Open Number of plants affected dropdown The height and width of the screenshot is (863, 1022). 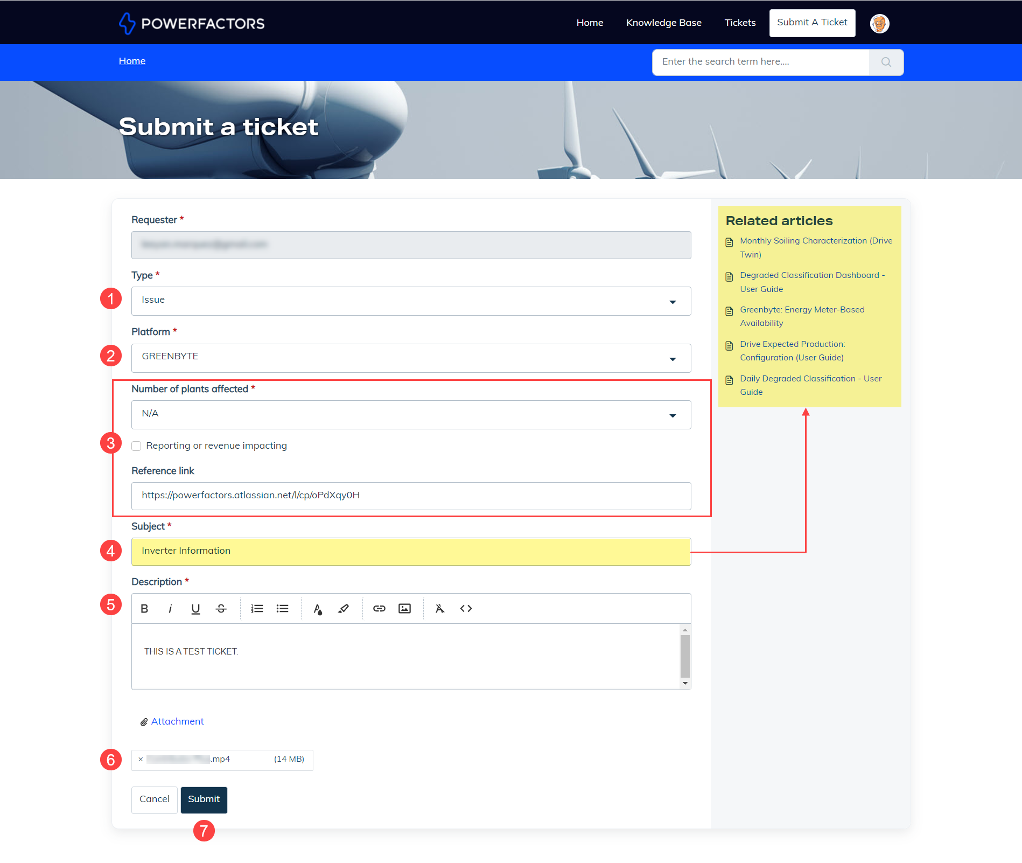pos(411,414)
